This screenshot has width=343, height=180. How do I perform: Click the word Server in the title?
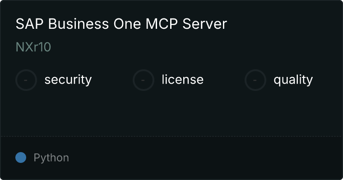point(205,24)
